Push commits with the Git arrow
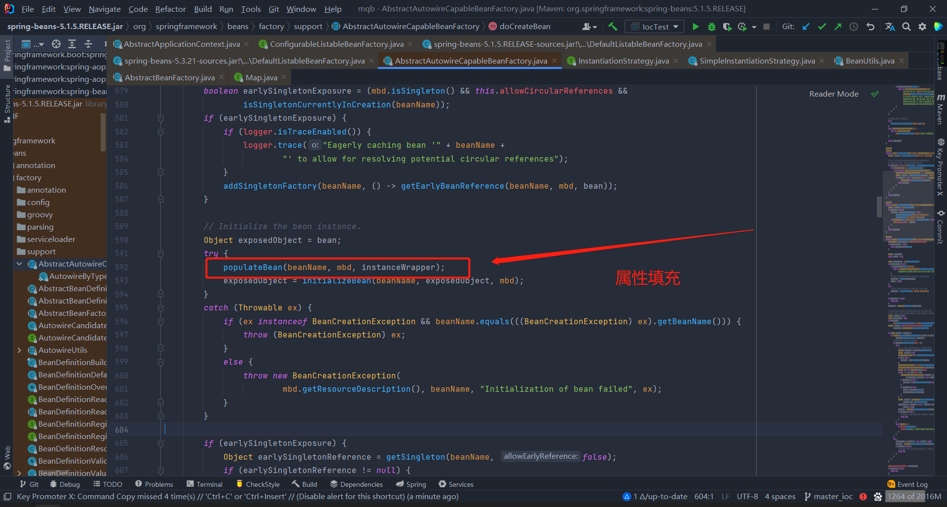The image size is (947, 507). tap(838, 27)
